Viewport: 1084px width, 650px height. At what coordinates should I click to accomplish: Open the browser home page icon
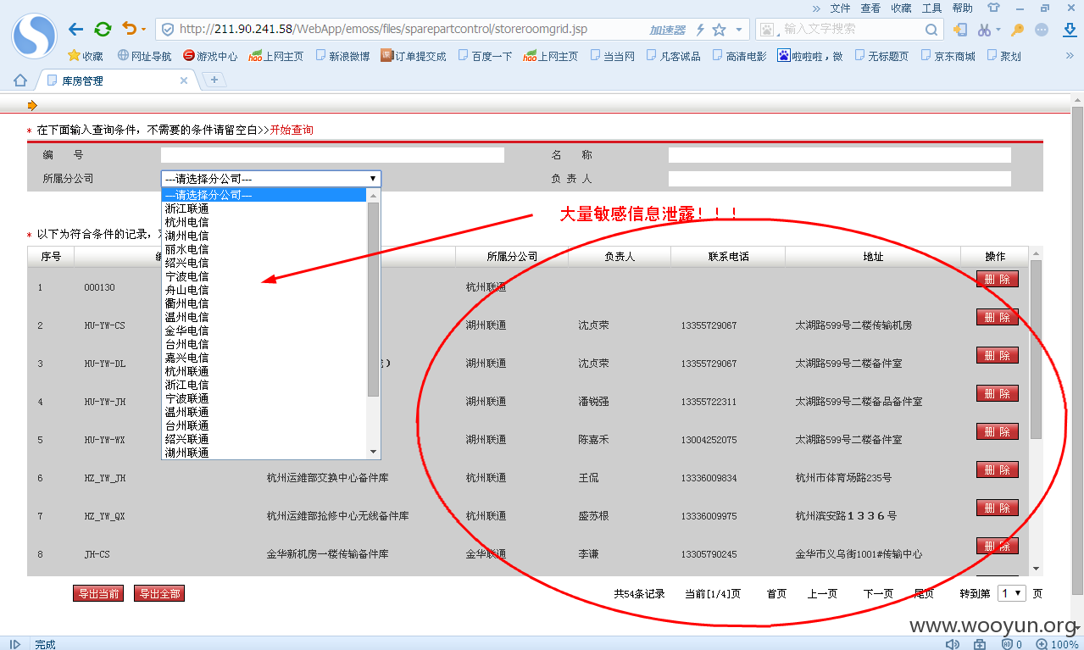tap(20, 81)
